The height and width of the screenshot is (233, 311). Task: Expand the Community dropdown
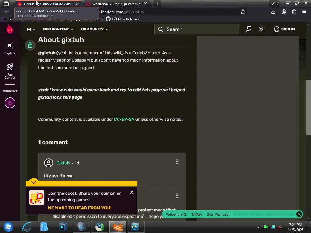coord(94,29)
